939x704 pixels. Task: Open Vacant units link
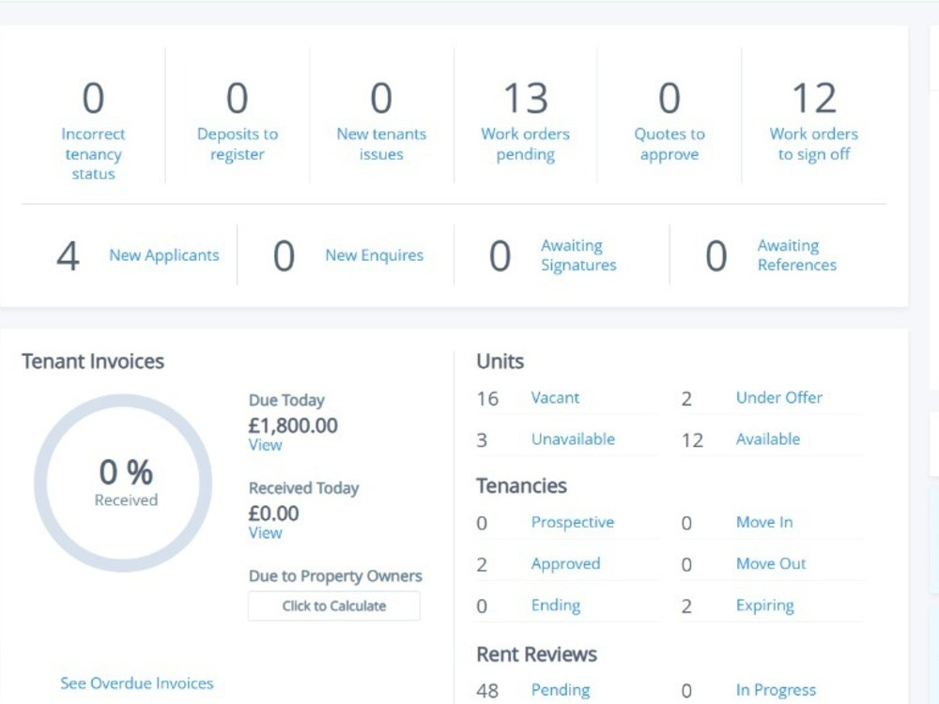pyautogui.click(x=555, y=397)
